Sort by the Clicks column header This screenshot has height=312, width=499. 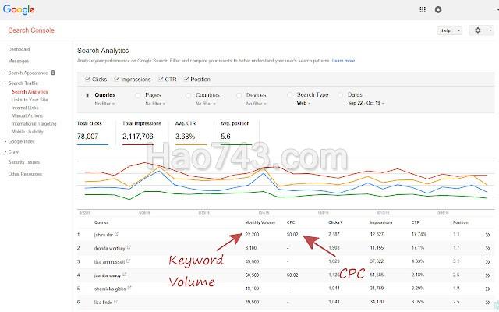coord(335,222)
